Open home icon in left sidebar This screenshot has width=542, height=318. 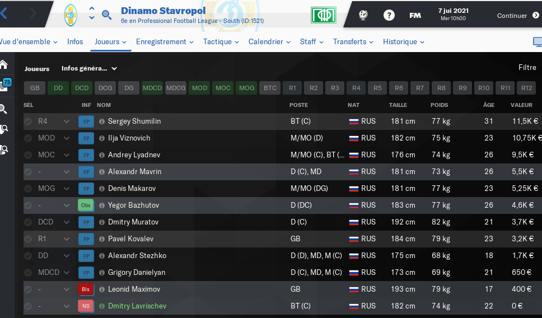4,64
